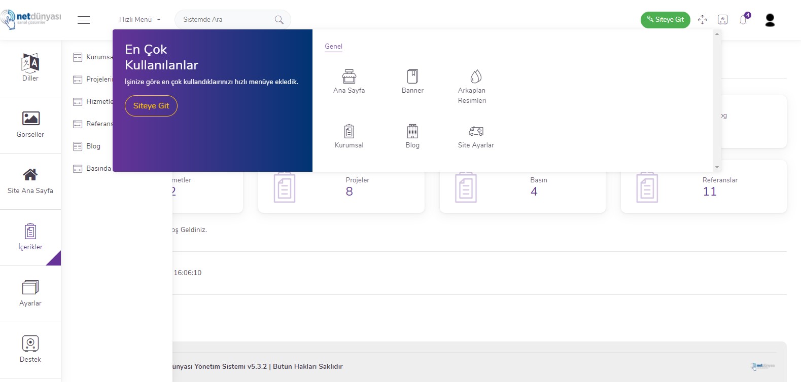This screenshot has width=801, height=382.
Task: Click the search magnifier icon
Action: point(279,20)
